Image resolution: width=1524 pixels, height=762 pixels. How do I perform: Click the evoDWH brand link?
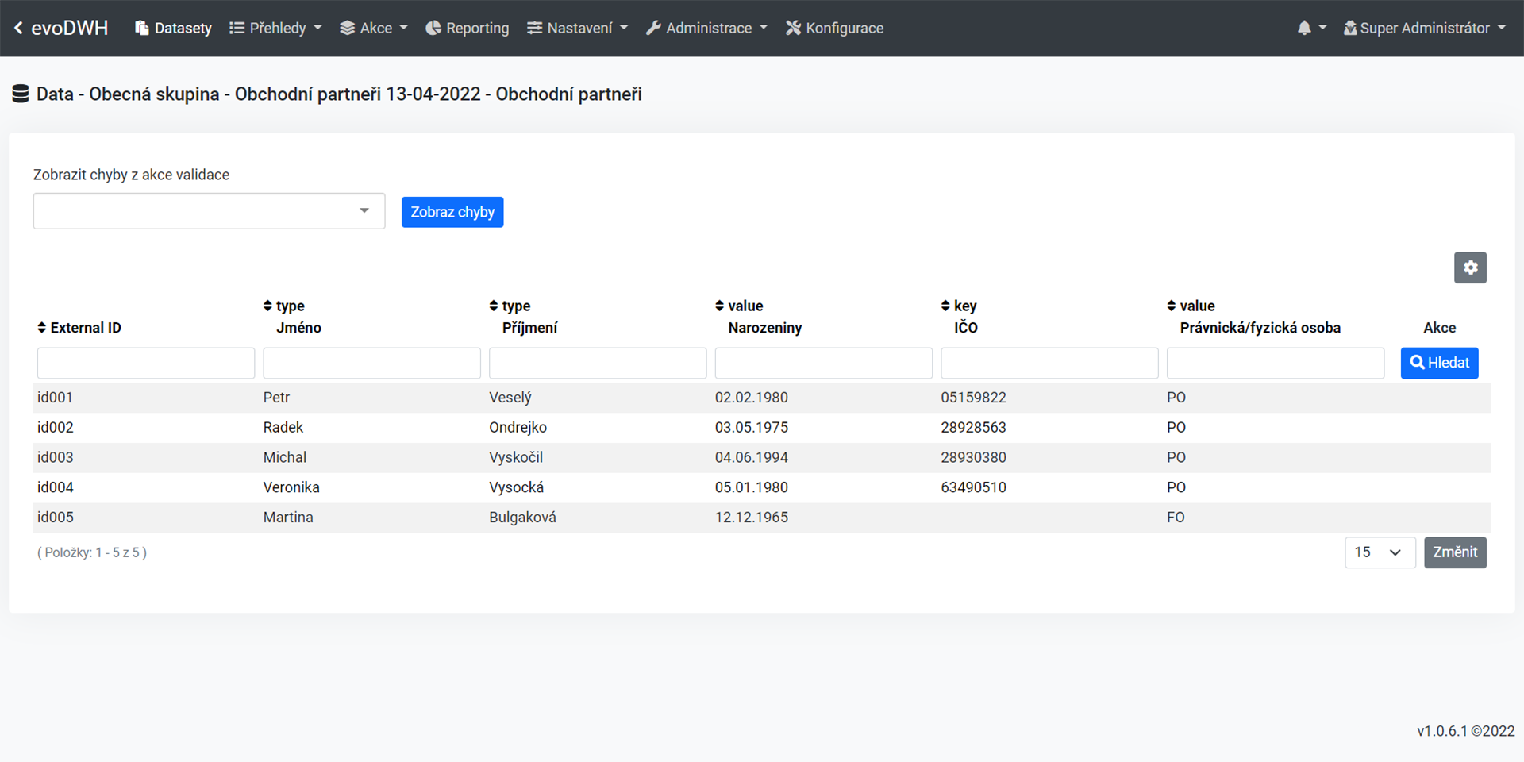69,28
